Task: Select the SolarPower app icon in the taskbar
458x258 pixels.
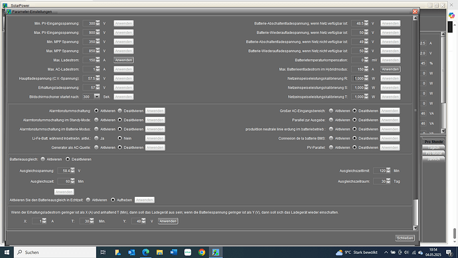Action: pyautogui.click(x=216, y=252)
